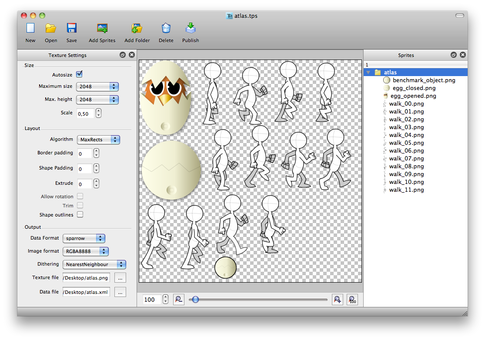
Task: Open the Data Format sparrow dropdown
Action: point(84,238)
